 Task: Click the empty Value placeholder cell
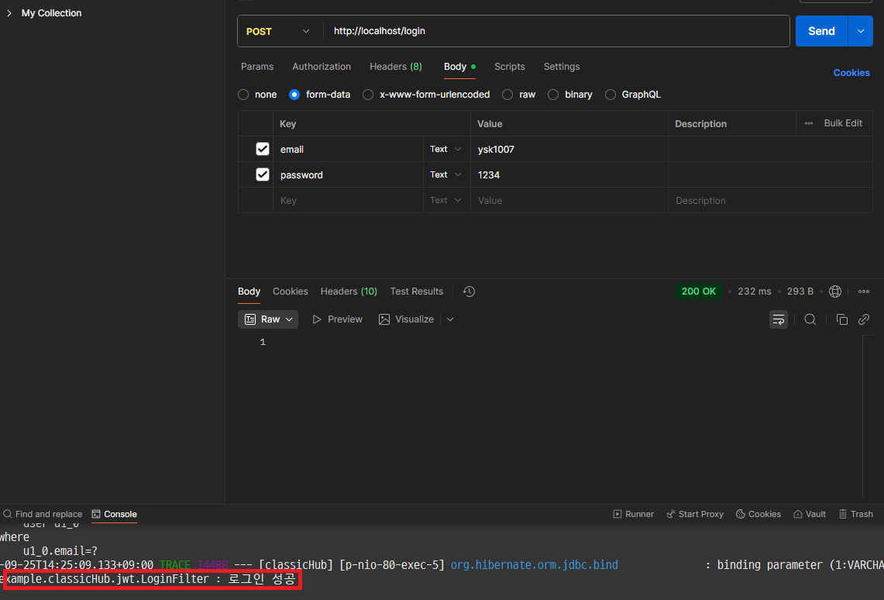coord(569,200)
